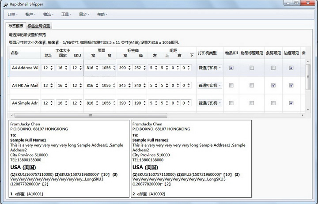Screen dimensions: 318x204
Task: Toggle 物品ID checkbox for A4 Address row
Action: click(x=231, y=68)
